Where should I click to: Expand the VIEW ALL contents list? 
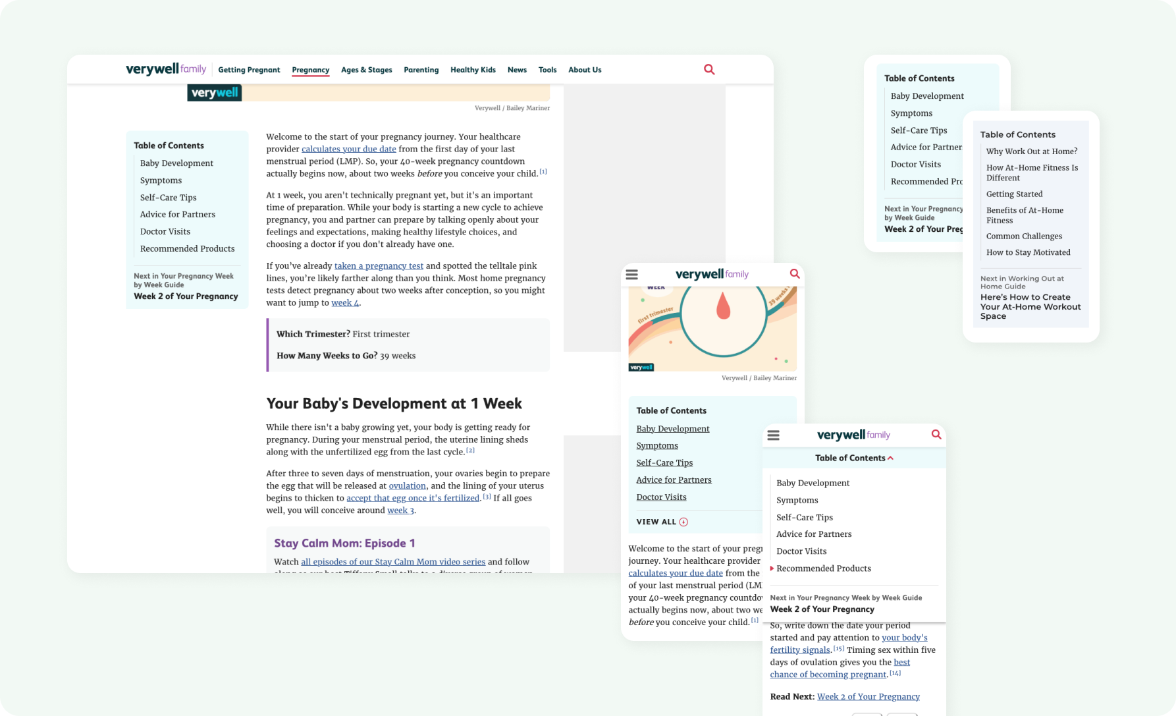[x=662, y=522]
